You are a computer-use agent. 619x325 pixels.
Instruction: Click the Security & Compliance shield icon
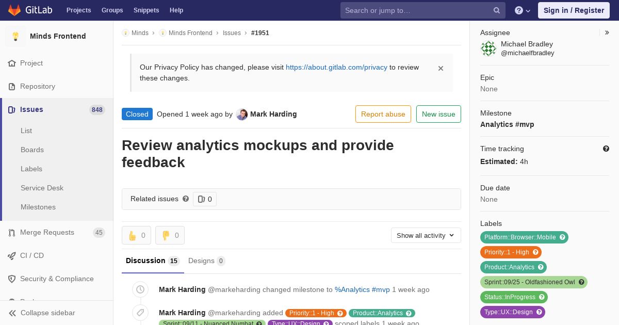pos(12,279)
